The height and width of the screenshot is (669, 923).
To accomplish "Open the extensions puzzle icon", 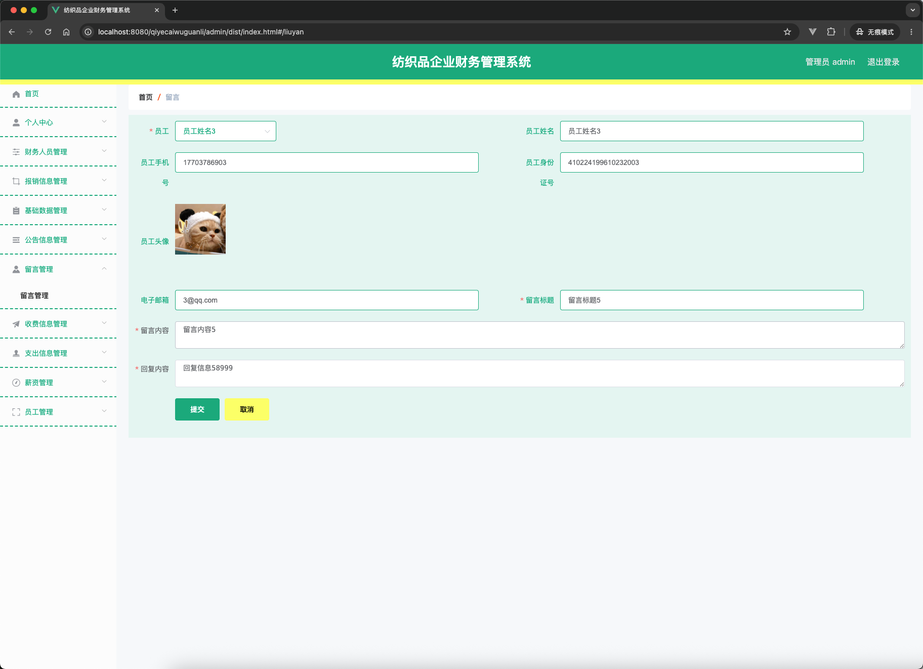I will (831, 32).
